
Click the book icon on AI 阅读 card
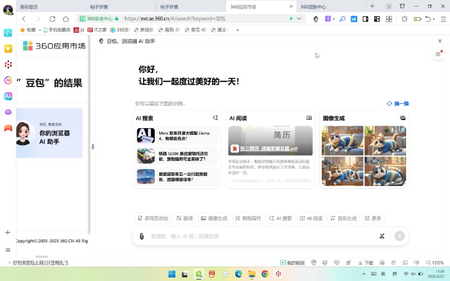point(309,118)
